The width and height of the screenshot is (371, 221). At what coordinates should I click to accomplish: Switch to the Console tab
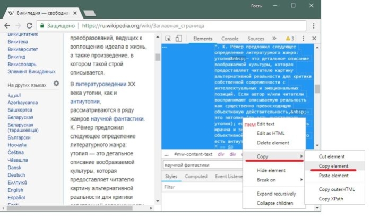click(230, 39)
